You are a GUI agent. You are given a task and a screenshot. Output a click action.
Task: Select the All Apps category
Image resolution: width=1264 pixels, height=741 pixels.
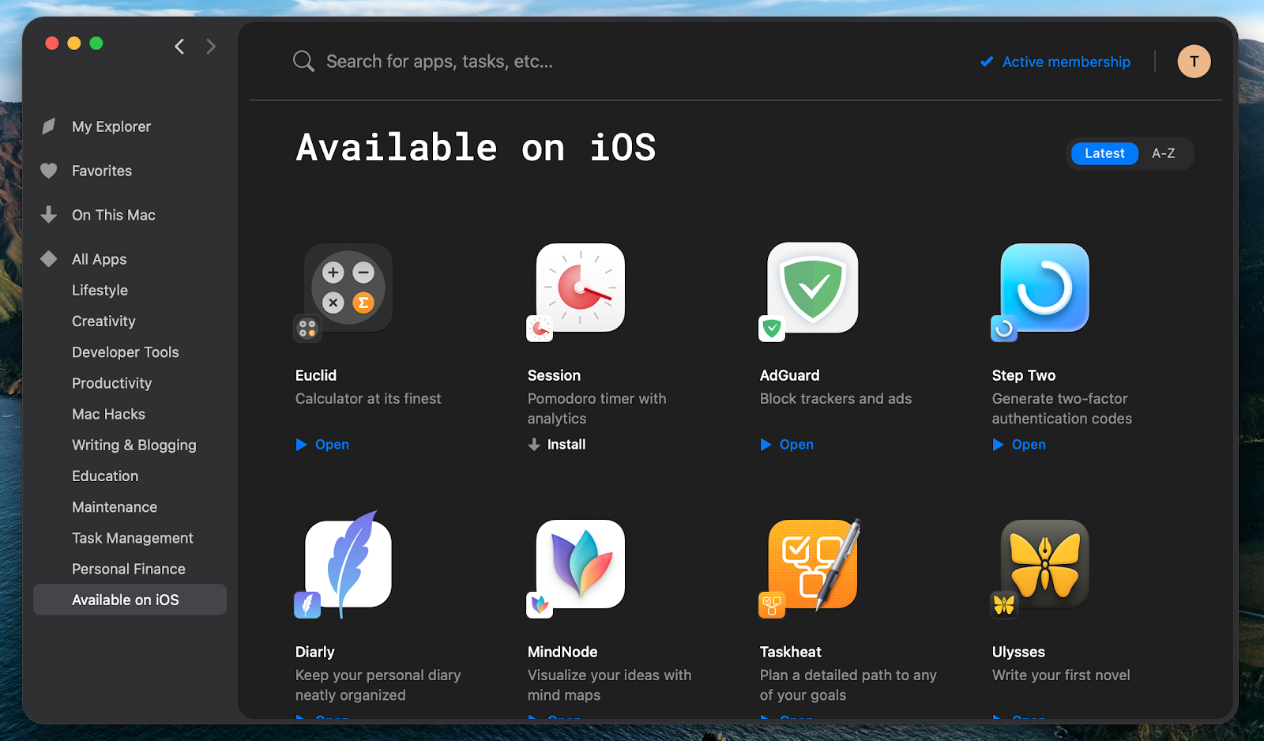100,259
